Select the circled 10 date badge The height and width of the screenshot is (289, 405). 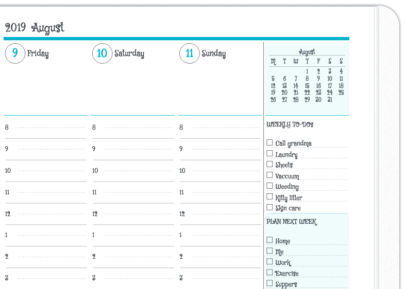pos(103,53)
